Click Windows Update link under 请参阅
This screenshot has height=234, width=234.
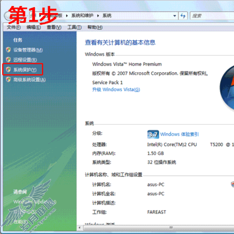click(35, 202)
